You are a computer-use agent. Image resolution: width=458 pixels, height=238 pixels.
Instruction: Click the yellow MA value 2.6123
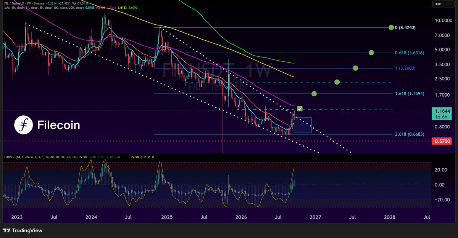(x=122, y=8)
